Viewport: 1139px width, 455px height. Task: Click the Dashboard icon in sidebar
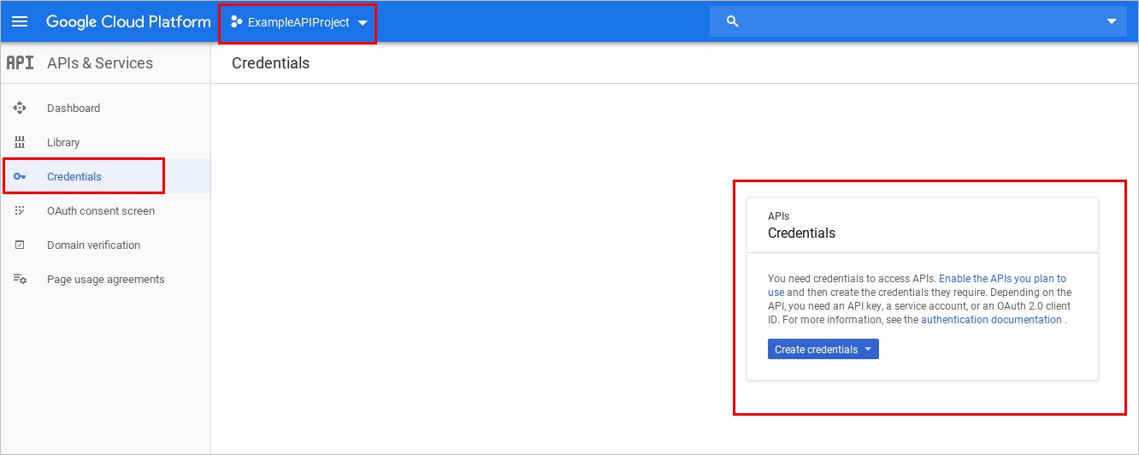[20, 109]
